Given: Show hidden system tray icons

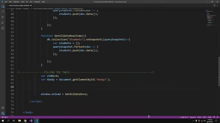Looking at the screenshot, I should [194, 121].
